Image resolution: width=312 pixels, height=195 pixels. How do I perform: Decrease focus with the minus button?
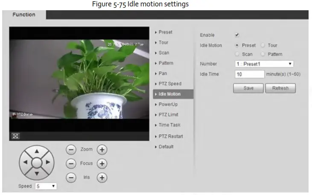[71, 163]
